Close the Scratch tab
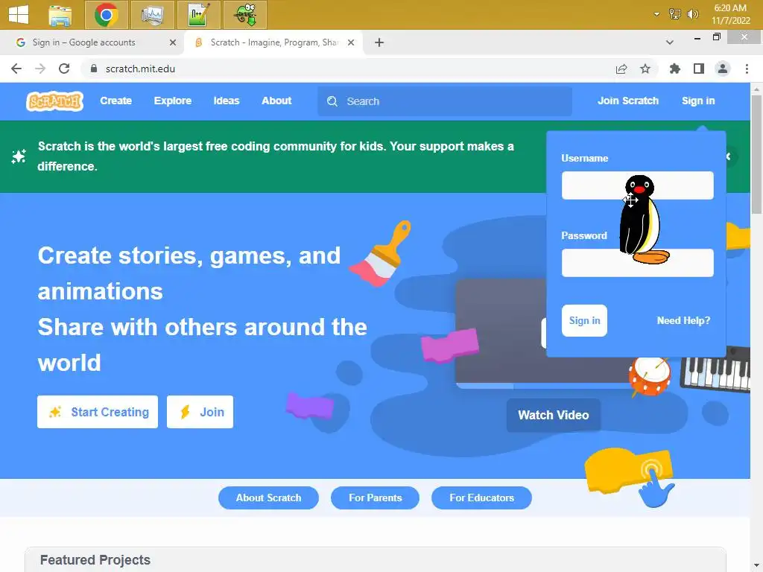The image size is (763, 572). (351, 42)
